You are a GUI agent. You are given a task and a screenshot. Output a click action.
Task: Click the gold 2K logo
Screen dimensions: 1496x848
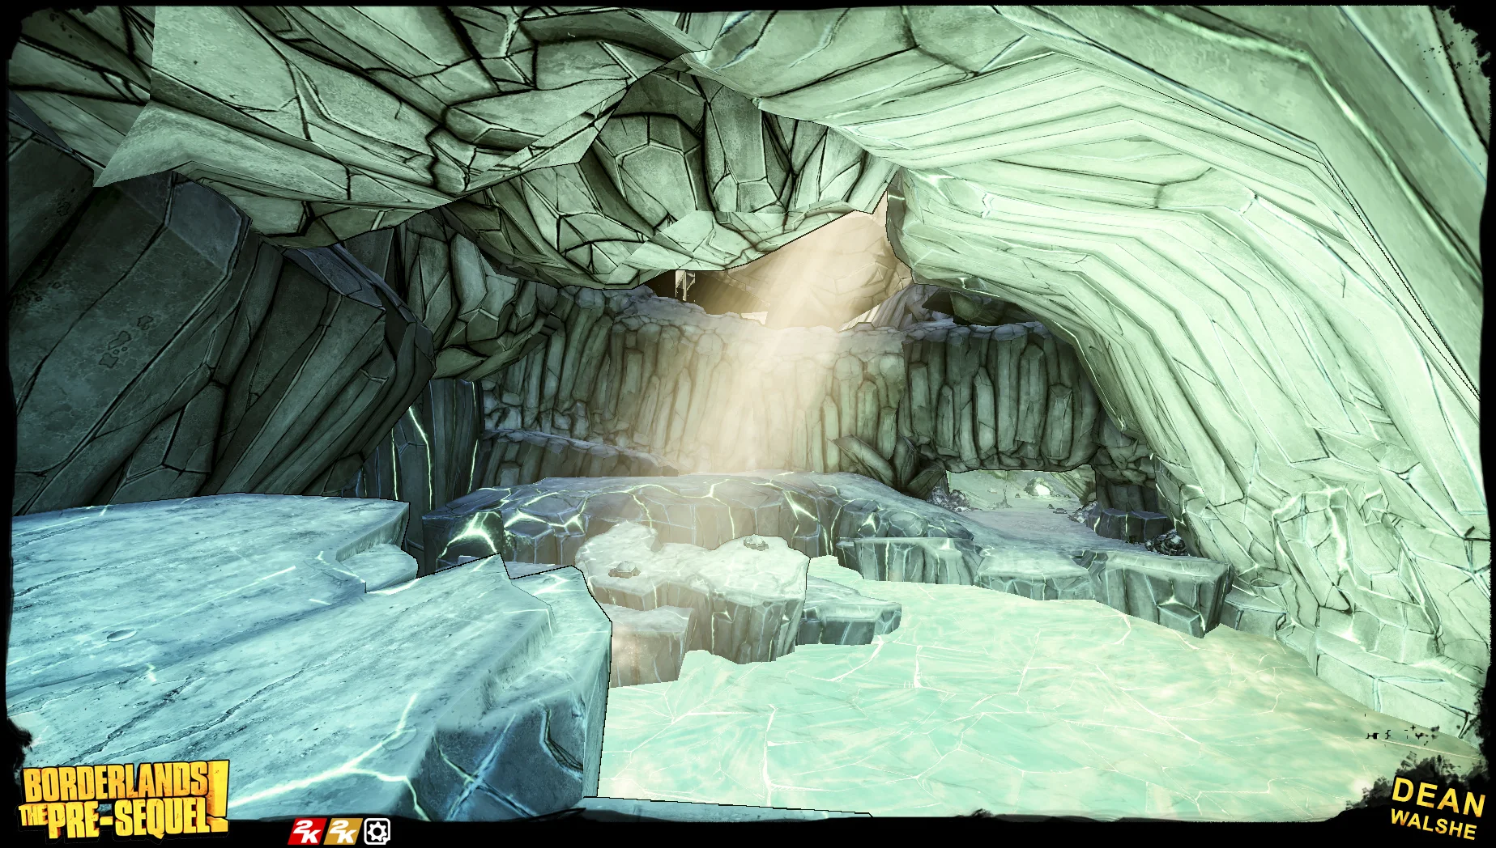pyautogui.click(x=342, y=831)
